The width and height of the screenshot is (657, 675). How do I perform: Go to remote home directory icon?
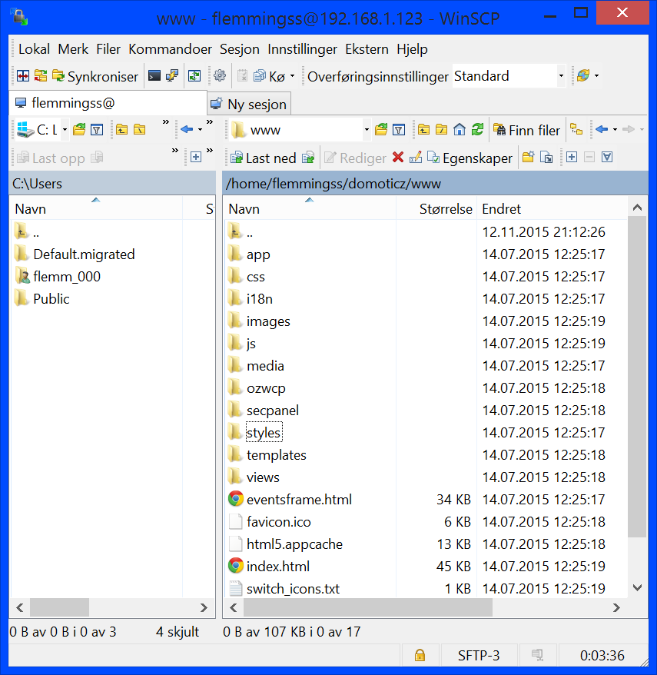tap(460, 130)
